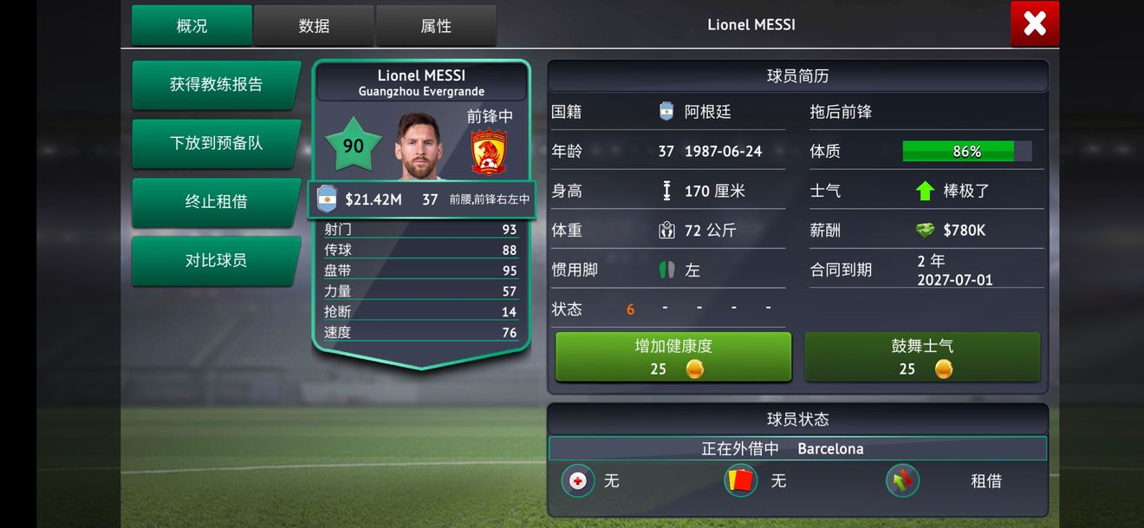Click Messi's portrait photo on card
This screenshot has width=1144, height=528.
pyautogui.click(x=419, y=146)
